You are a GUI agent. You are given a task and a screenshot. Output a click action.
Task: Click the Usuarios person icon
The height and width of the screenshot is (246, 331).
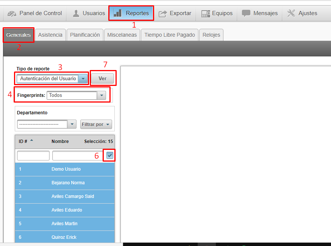pyautogui.click(x=76, y=14)
